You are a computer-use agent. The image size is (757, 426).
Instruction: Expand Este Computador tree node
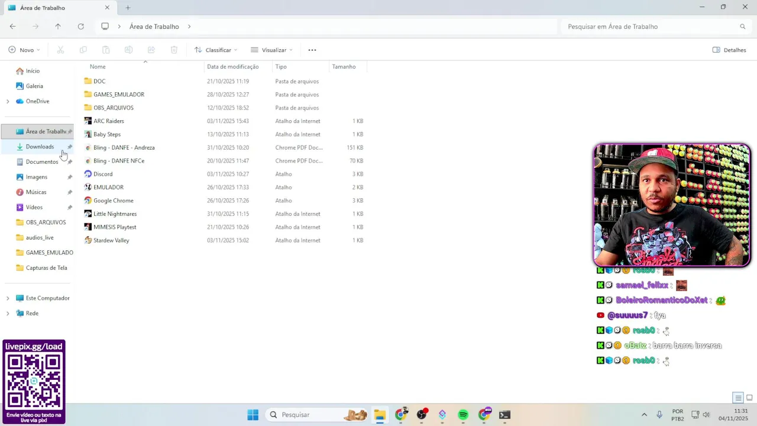8,298
